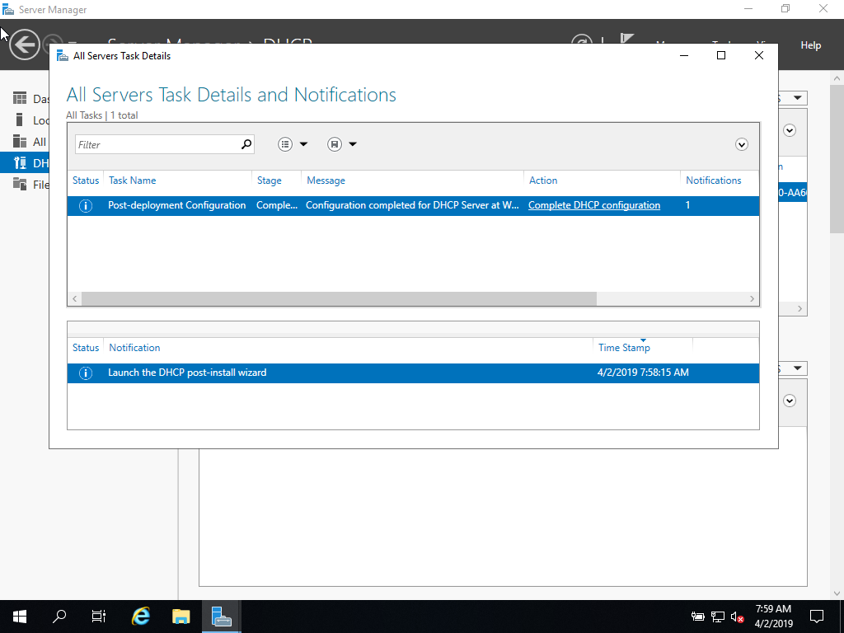Sort tasks by Action column
Viewport: 844px width, 633px height.
pyautogui.click(x=543, y=181)
